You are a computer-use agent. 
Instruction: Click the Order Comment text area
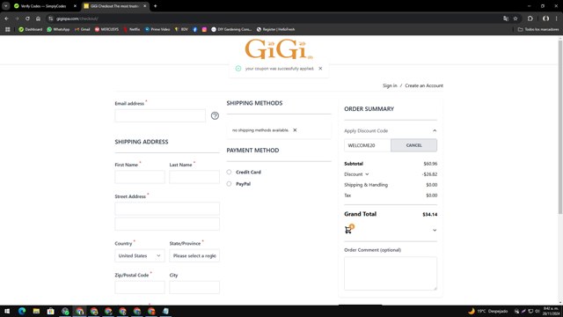391,274
